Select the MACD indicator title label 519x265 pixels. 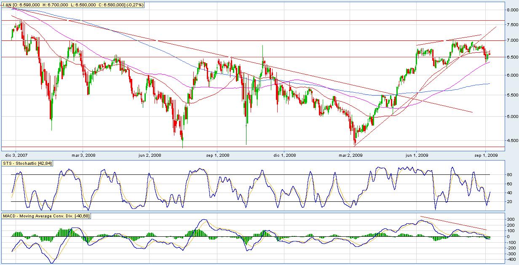tap(46, 216)
